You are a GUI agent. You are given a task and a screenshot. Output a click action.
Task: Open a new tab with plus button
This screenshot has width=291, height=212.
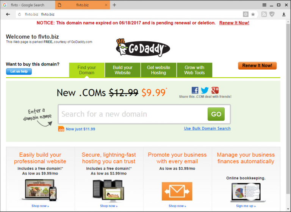(x=114, y=5)
